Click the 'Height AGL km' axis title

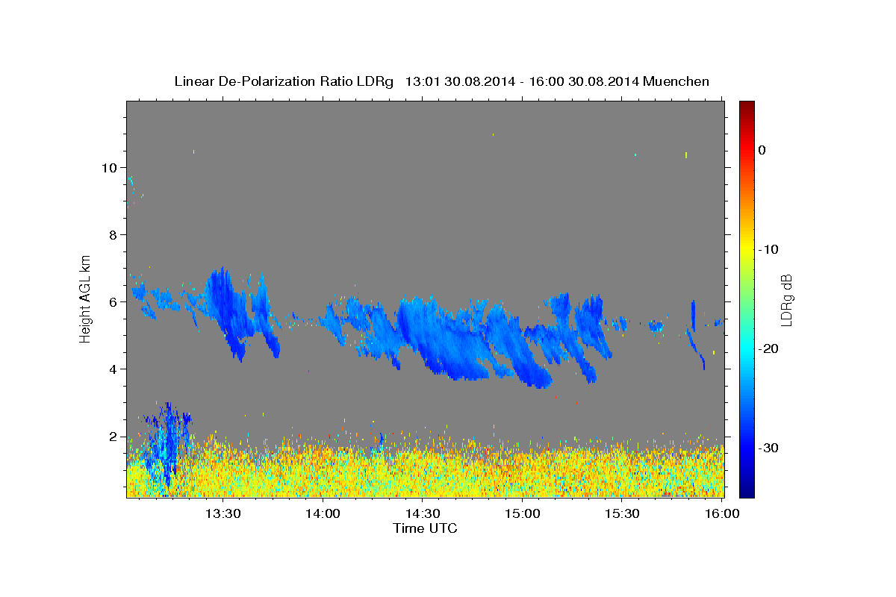pos(85,298)
